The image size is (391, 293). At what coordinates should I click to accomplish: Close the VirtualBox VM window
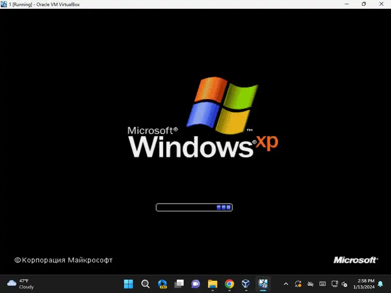pyautogui.click(x=381, y=4)
